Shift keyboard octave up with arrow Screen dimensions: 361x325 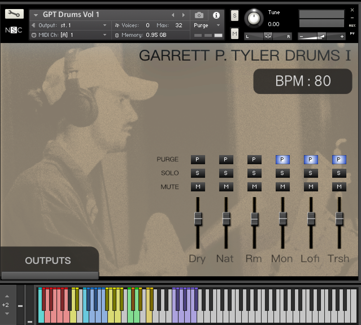point(7,296)
